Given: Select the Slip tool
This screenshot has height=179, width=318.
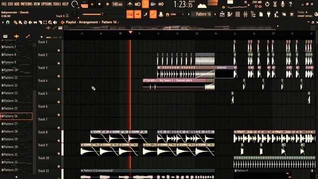Looking at the screenshot, I should (35, 22).
